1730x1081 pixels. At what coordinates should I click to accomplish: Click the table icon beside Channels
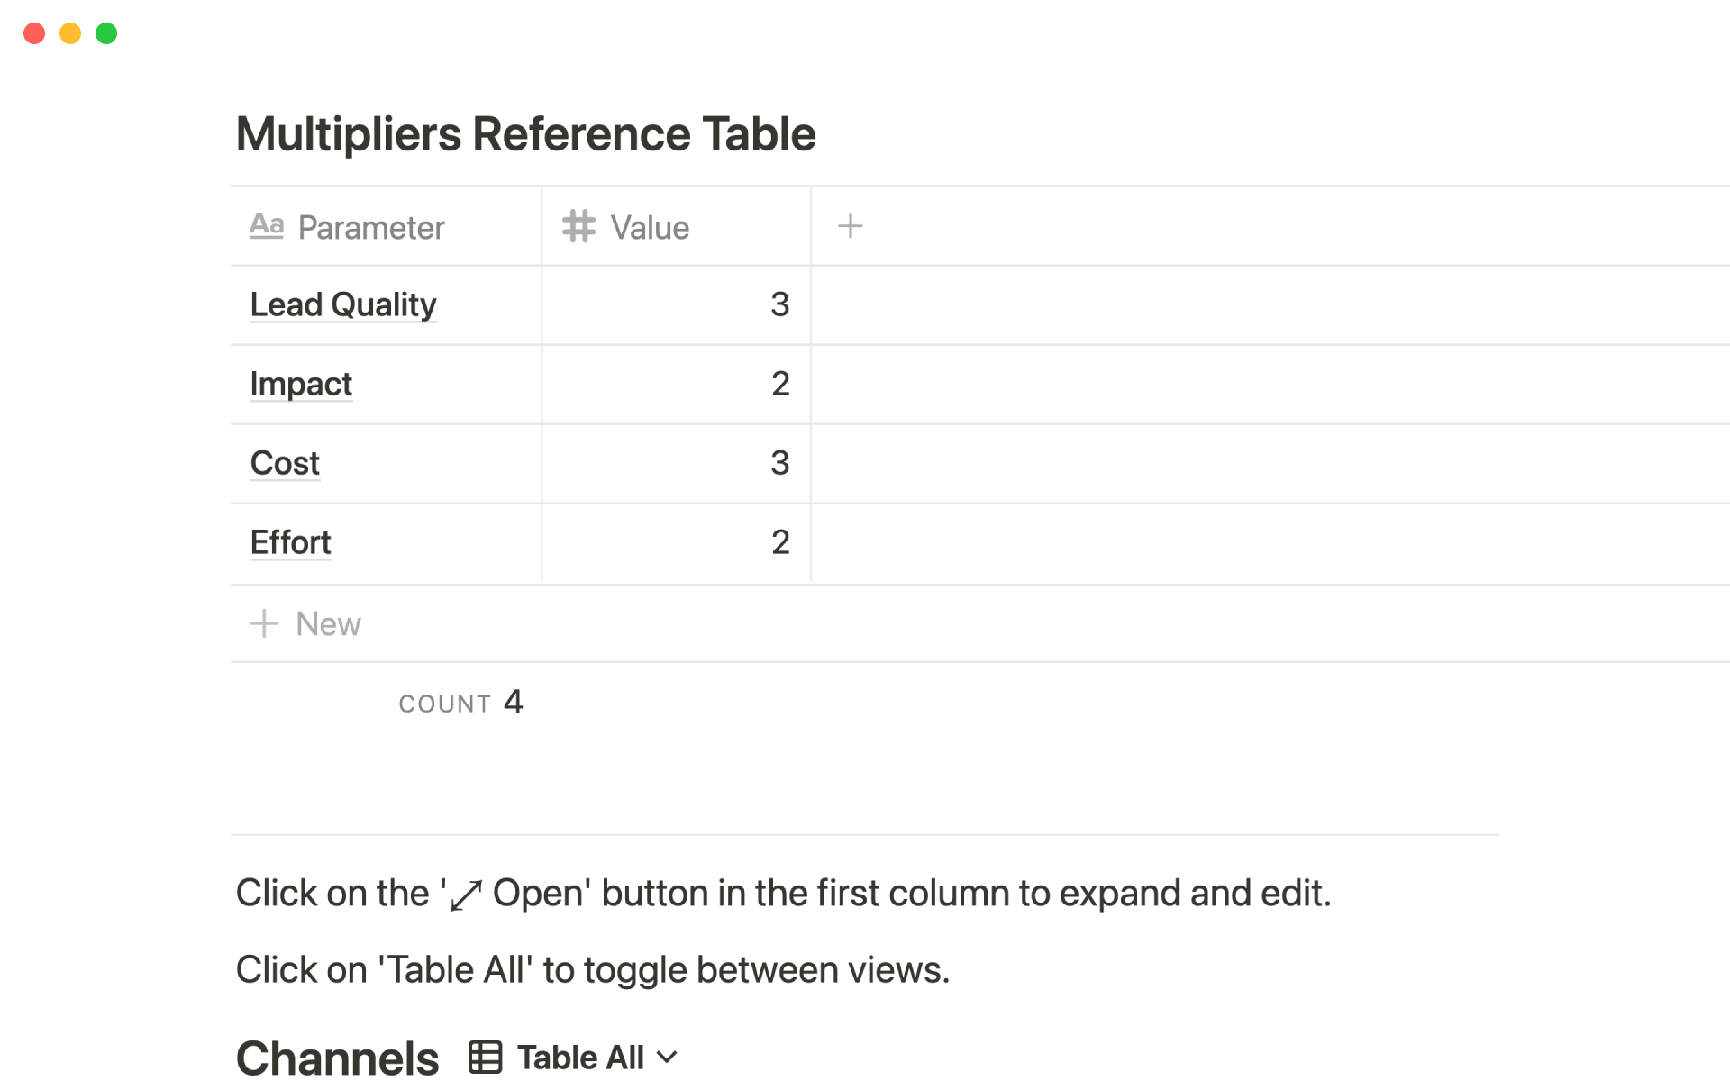pyautogui.click(x=485, y=1057)
